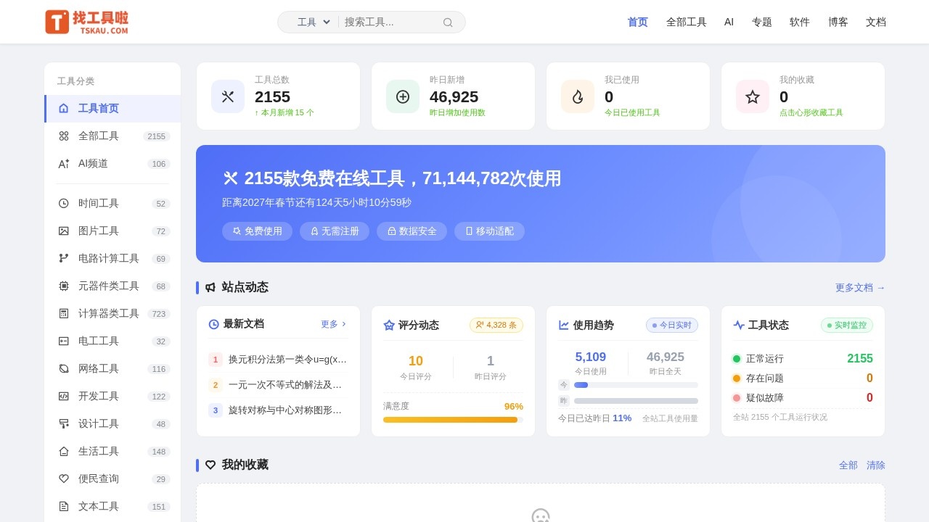Click the code icon beside 开发工具

pos(64,397)
